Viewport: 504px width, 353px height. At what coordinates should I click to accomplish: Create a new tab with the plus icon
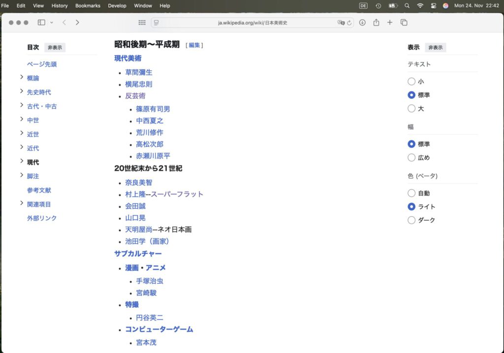(389, 22)
